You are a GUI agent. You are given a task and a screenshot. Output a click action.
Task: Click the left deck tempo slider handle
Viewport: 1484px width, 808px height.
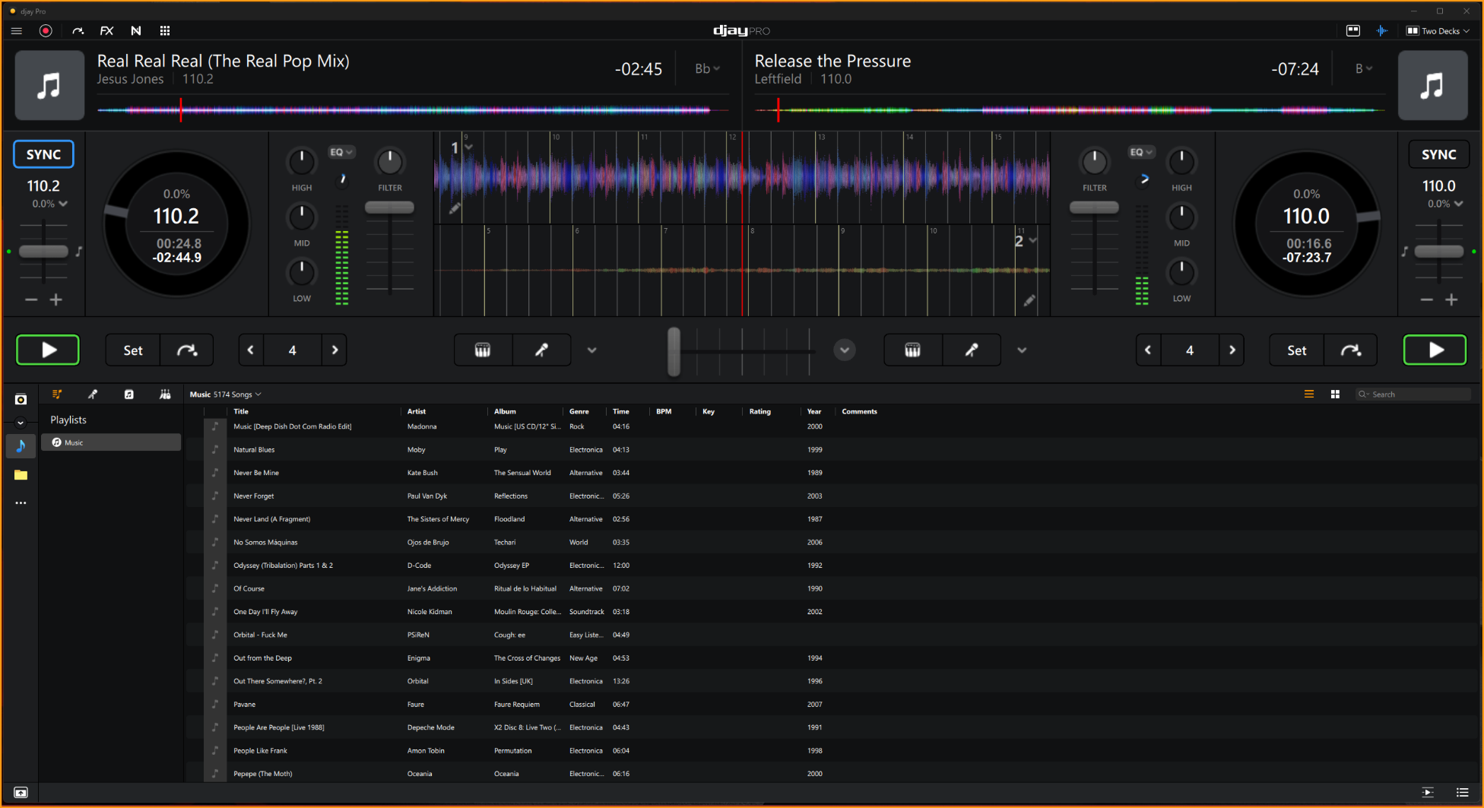[43, 252]
